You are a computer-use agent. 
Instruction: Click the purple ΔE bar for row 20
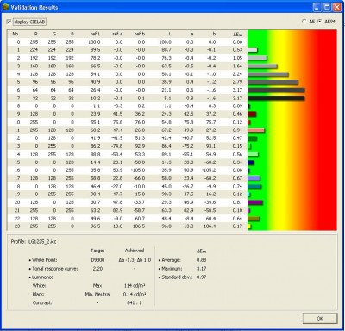click(255, 202)
